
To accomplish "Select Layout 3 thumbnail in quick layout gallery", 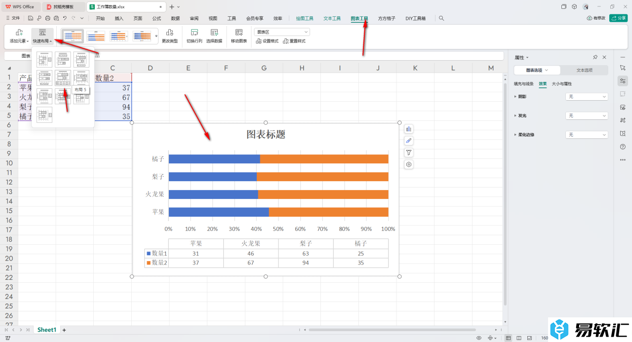I will (81, 60).
